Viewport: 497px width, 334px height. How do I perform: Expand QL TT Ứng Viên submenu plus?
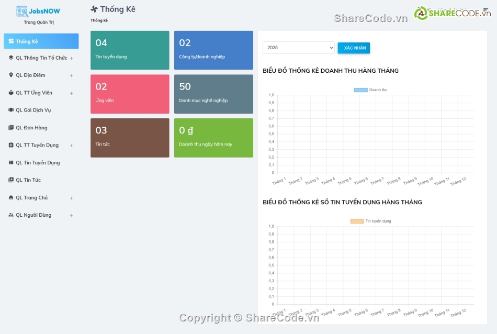71,93
